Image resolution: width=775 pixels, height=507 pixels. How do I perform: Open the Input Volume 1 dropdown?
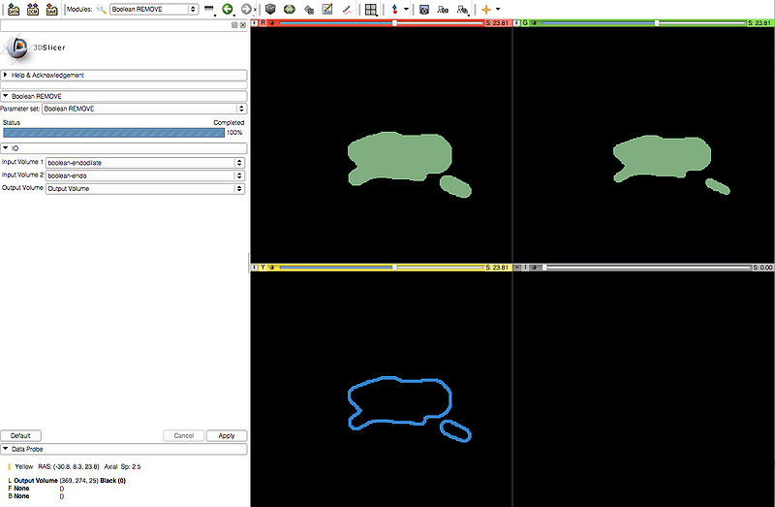coord(144,163)
